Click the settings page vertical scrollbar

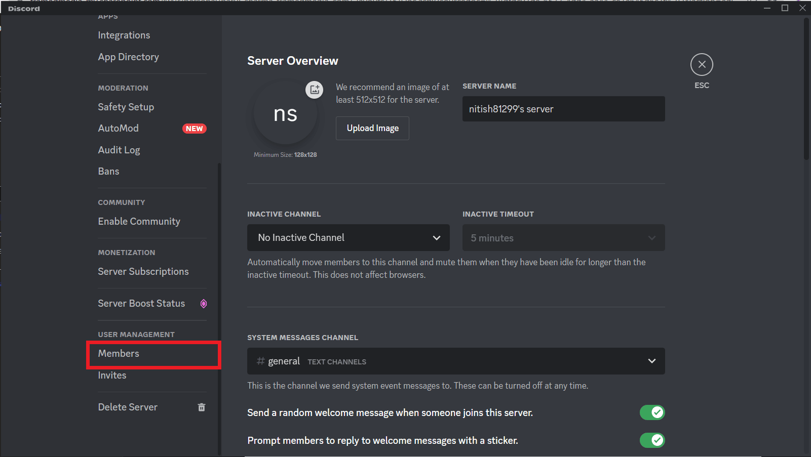point(806,90)
